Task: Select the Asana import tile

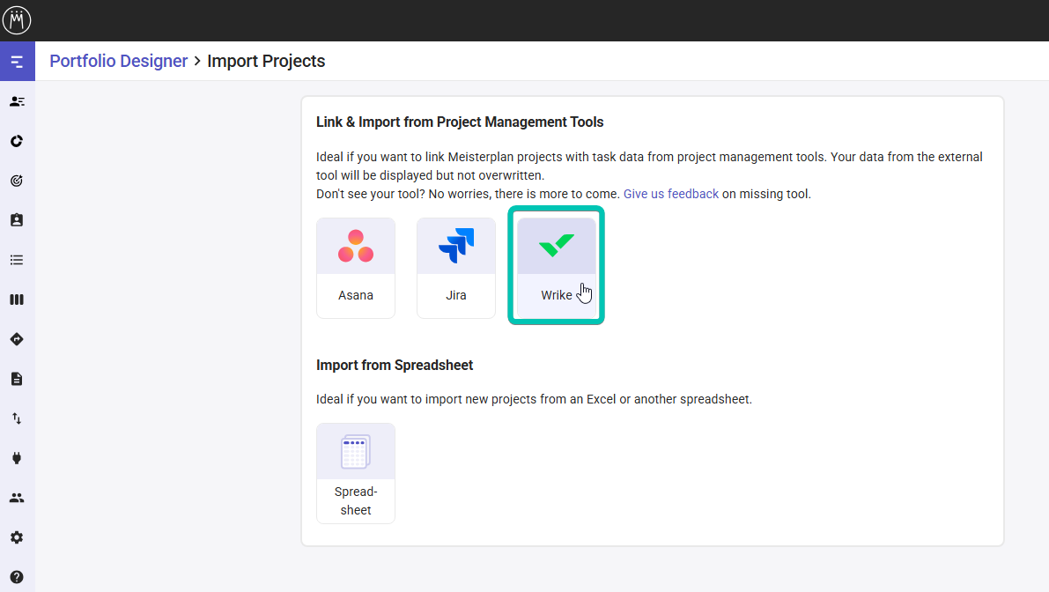Action: (x=355, y=267)
